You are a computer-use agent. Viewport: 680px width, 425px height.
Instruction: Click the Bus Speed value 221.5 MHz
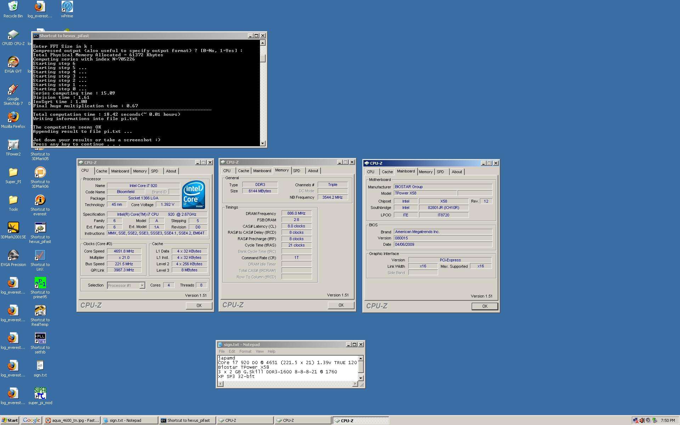click(124, 264)
